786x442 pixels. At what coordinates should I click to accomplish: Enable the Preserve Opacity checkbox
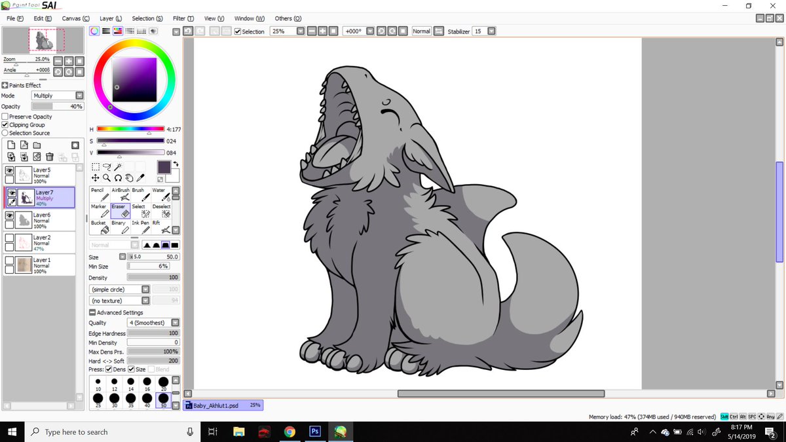tap(5, 117)
